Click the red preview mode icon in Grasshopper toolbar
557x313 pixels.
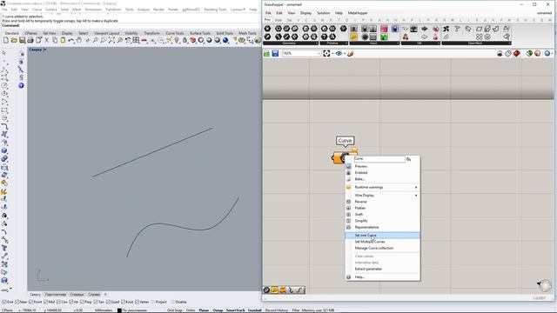pos(516,53)
